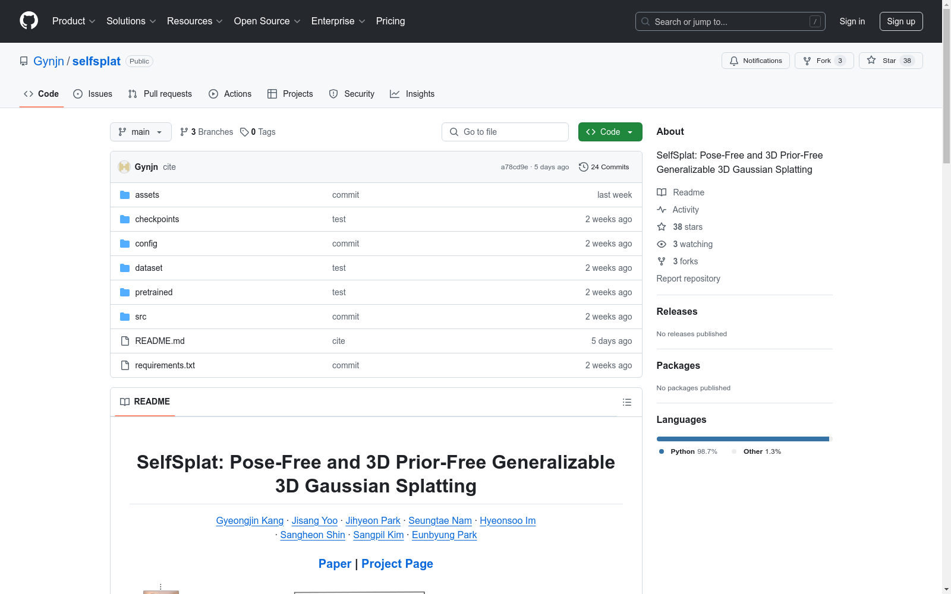Switch to the Actions tab
Screen dimensions: 951x594
pos(230,94)
